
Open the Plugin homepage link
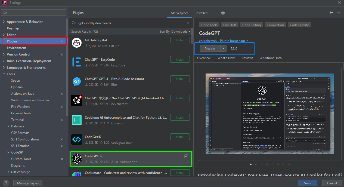coord(234,41)
